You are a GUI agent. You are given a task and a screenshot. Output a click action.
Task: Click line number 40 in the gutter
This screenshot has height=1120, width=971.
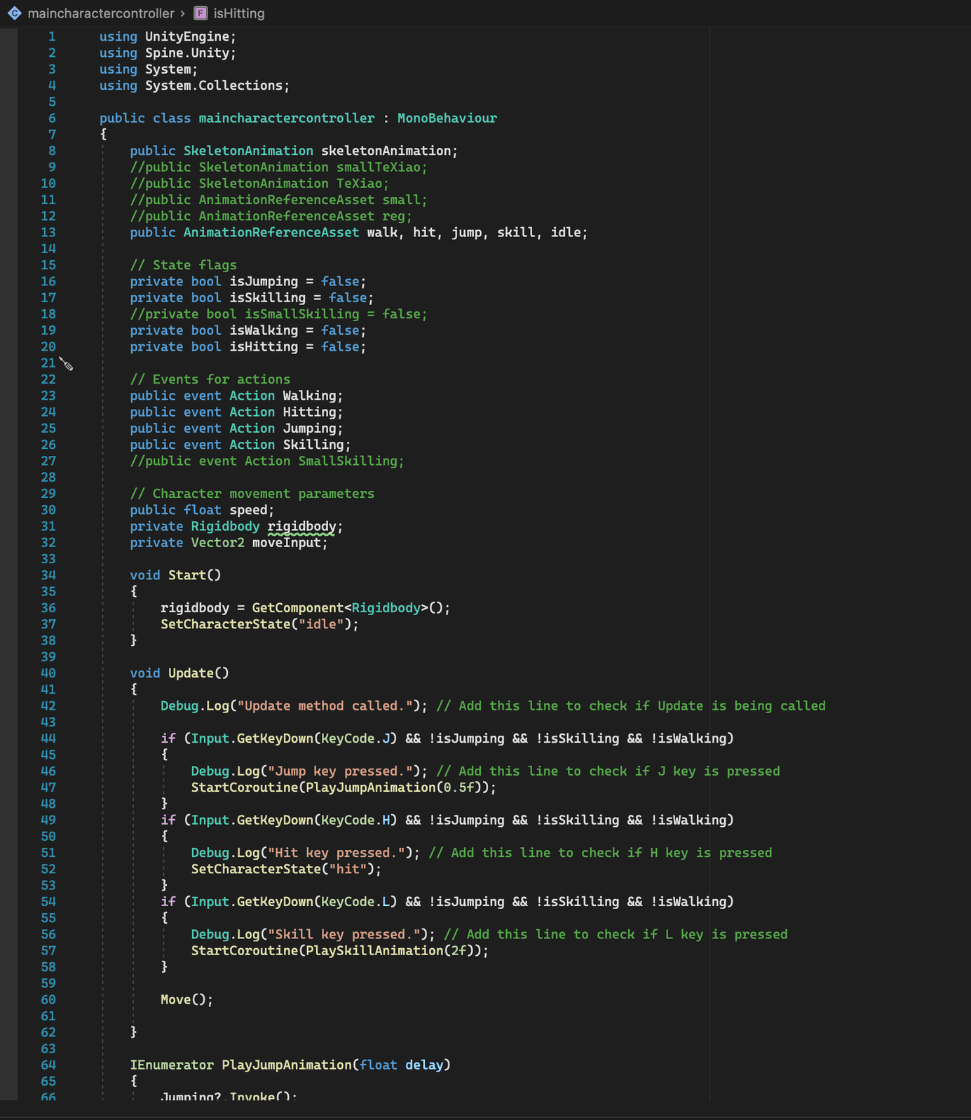48,673
